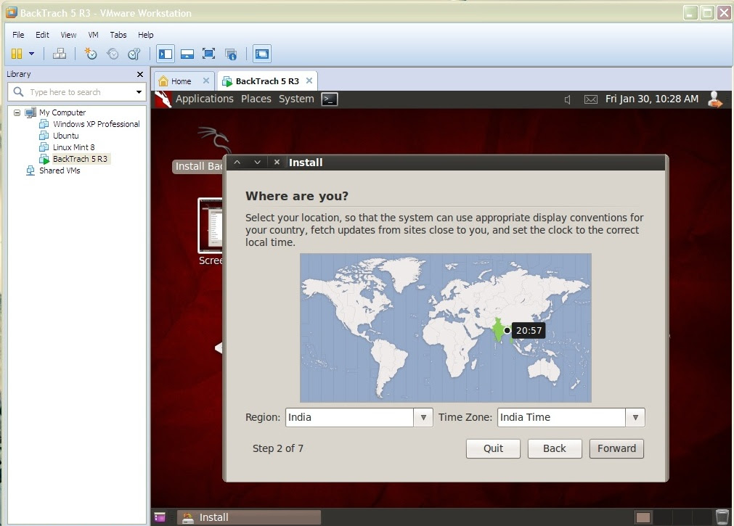Open the Places menu in guest
The height and width of the screenshot is (526, 734).
(256, 99)
